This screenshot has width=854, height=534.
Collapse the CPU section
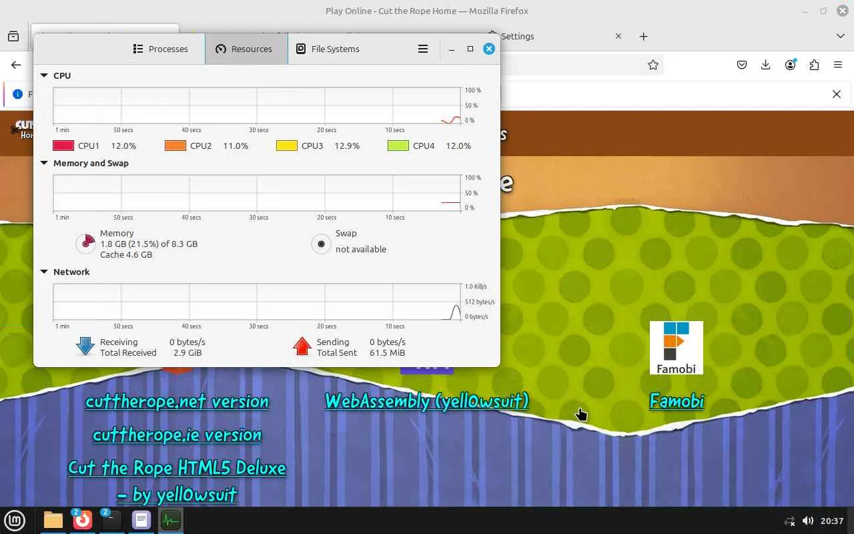pos(45,76)
